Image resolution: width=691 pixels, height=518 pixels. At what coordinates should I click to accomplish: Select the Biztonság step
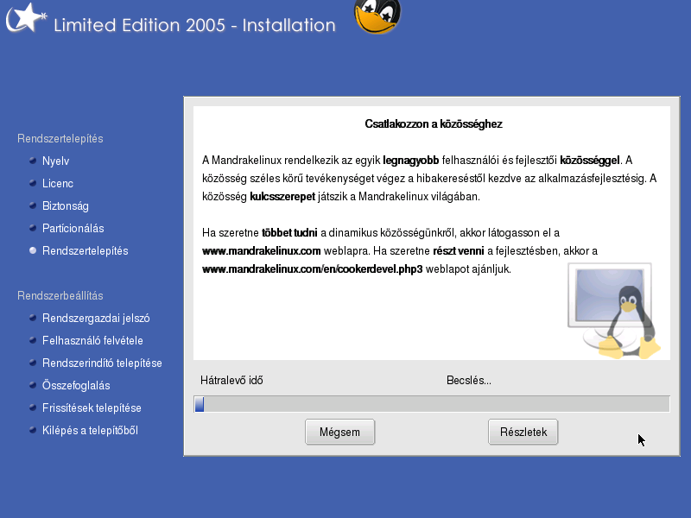pyautogui.click(x=66, y=205)
